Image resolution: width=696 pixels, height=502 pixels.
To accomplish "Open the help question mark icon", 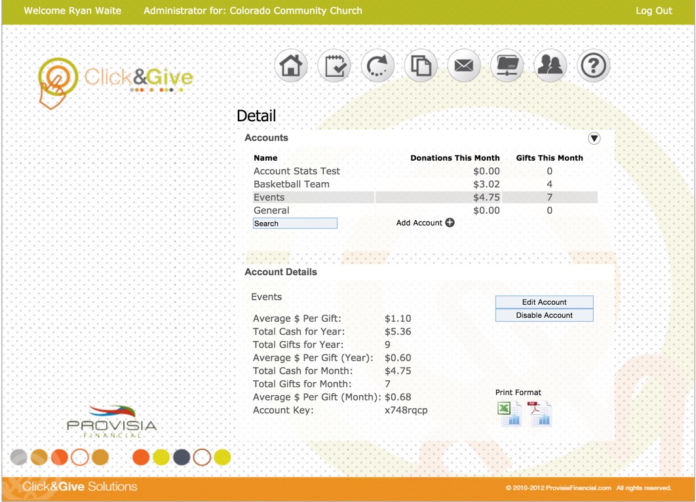I will (594, 66).
